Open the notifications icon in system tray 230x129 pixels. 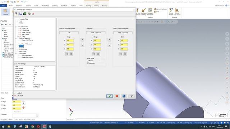226,126
